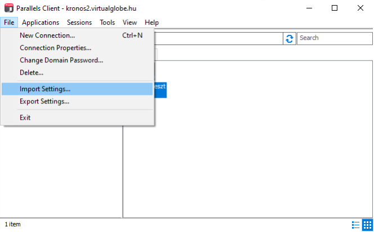The image size is (374, 232).
Task: Minimize the Parallels Client window
Action: click(309, 8)
